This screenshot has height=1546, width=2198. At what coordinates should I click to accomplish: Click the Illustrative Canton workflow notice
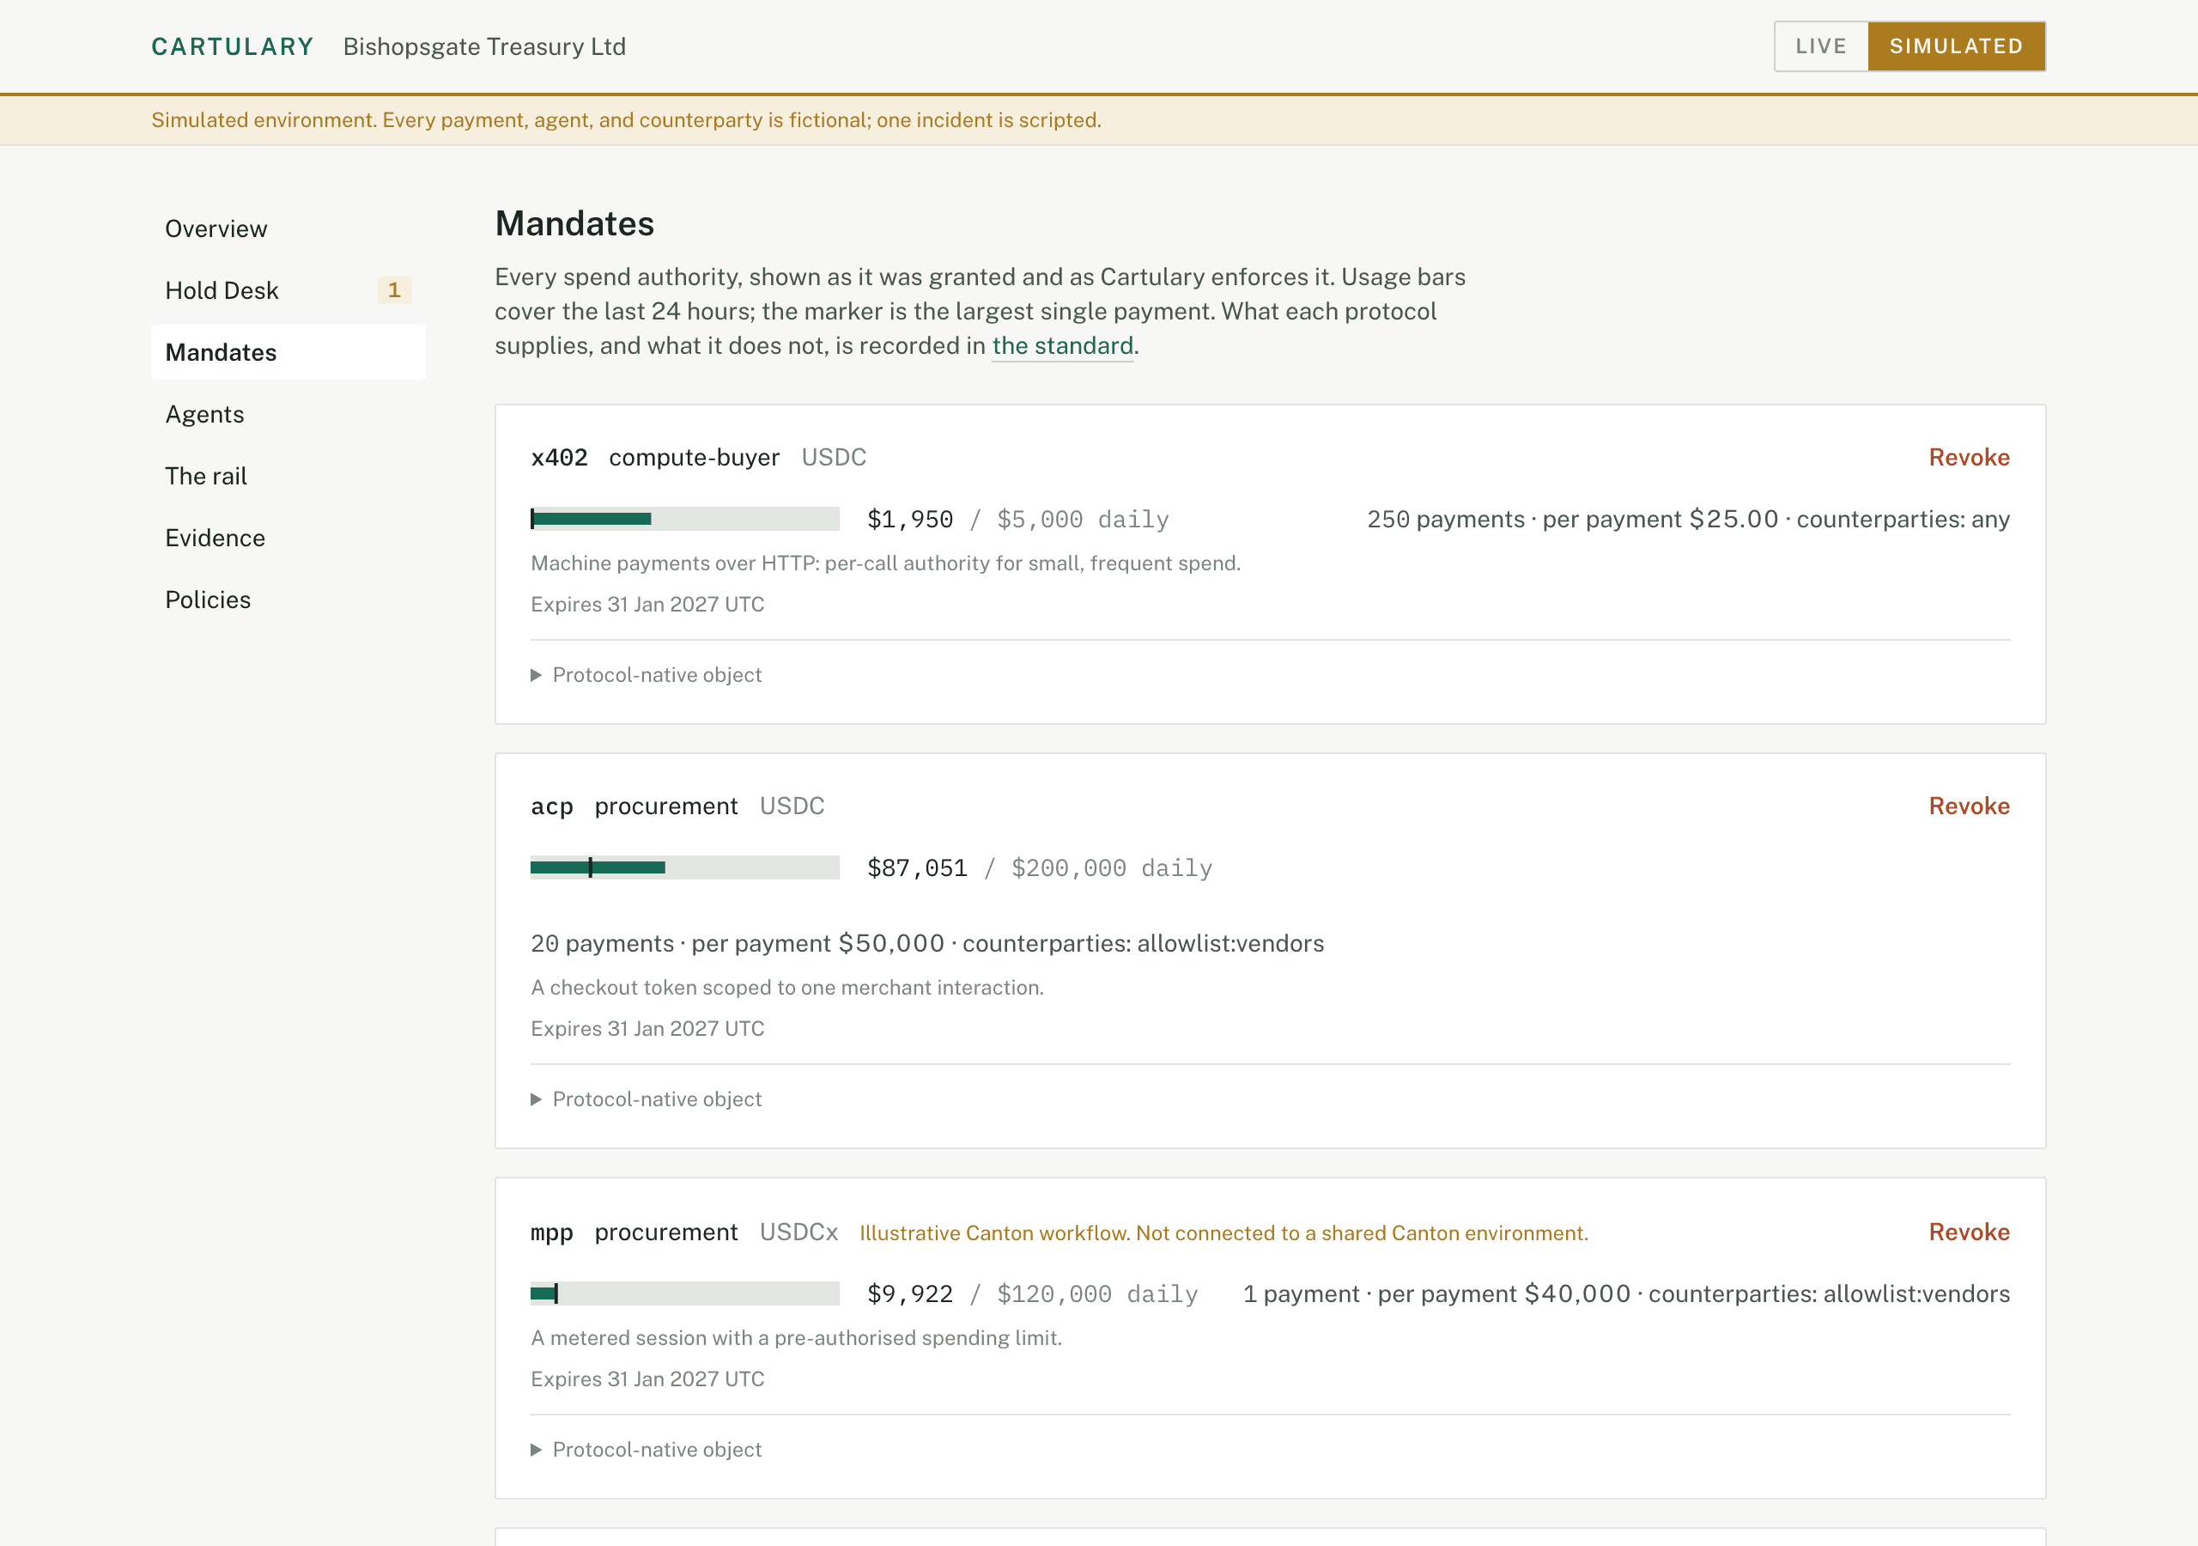click(1223, 1233)
